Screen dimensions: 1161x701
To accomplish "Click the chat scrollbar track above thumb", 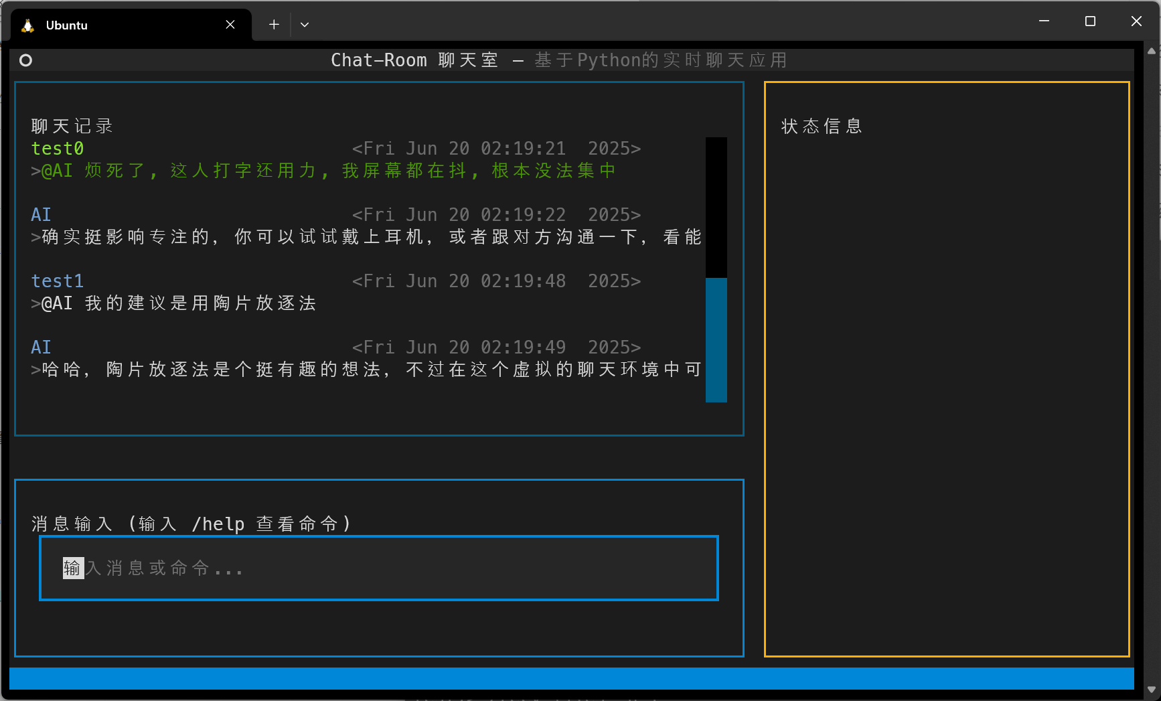I will 716,208.
